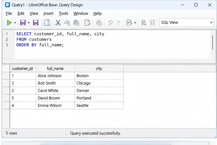Click the Paste clipboard icon

click(x=76, y=23)
